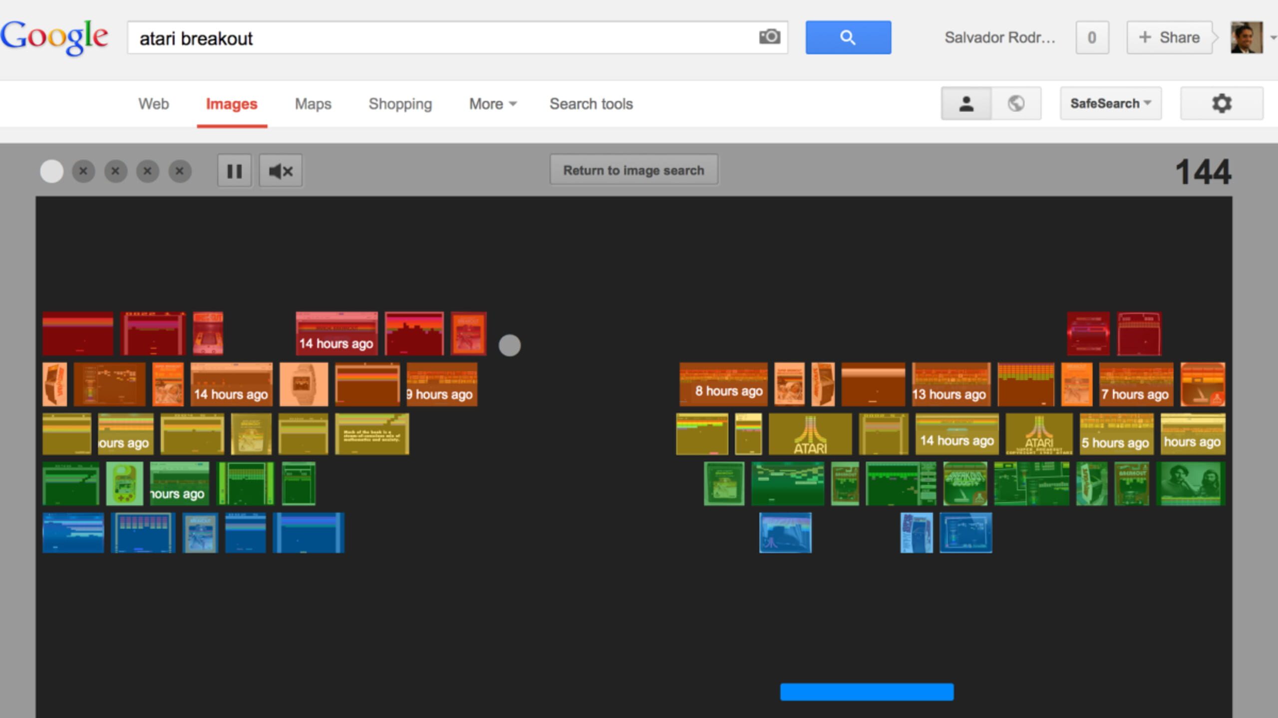1278x718 pixels.
Task: Show global results via the globe icon
Action: pos(1017,103)
